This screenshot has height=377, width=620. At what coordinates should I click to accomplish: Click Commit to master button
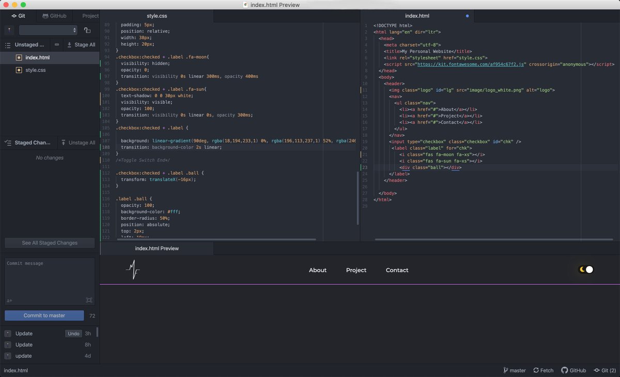pos(44,316)
